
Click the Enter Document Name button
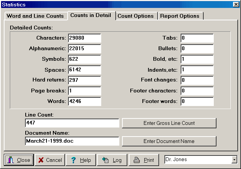(169, 141)
